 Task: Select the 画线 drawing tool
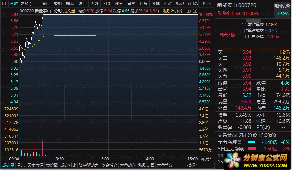tap(94, 4)
